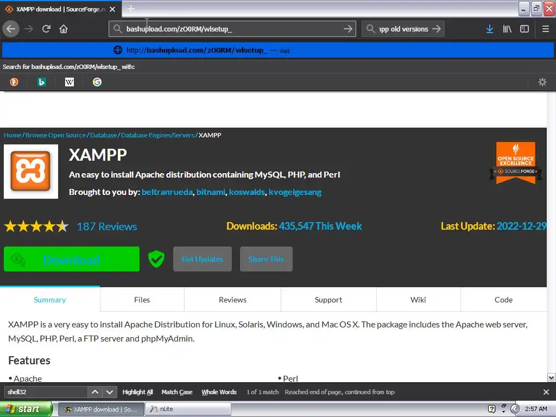This screenshot has width=556, height=417.
Task: Select the bashupload.com Visit suggestion
Action: 278,50
